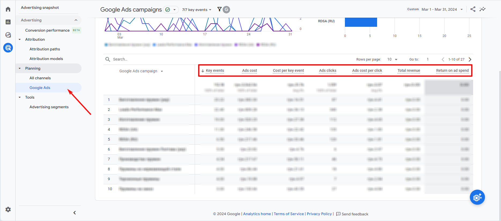The height and width of the screenshot is (221, 501).
Task: Open the date range dropdown
Action: [462, 9]
